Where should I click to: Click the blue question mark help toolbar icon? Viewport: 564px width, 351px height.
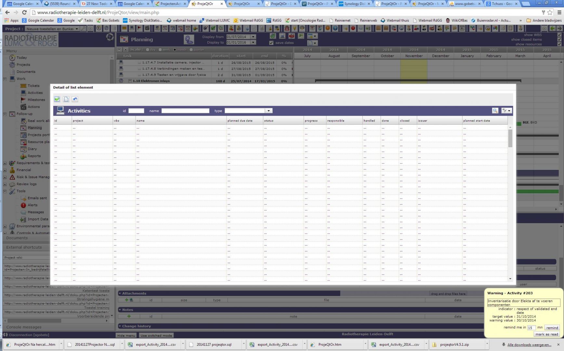pos(335,28)
